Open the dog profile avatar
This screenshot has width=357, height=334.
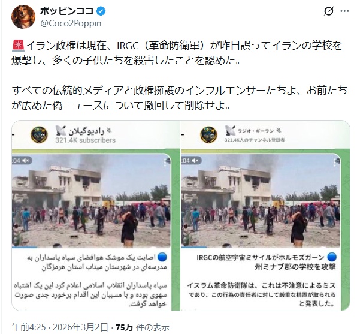[x=23, y=17]
